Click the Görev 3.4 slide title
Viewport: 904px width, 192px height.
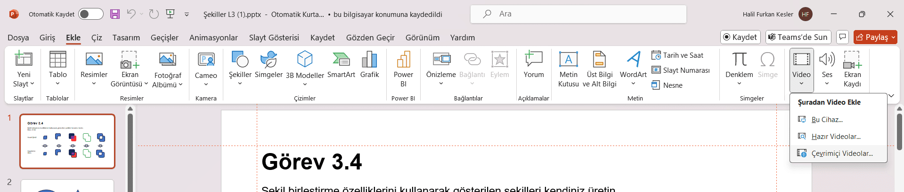click(x=311, y=161)
